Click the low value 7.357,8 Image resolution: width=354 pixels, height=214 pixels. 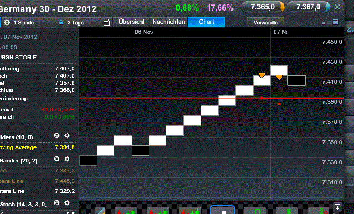click(x=64, y=83)
